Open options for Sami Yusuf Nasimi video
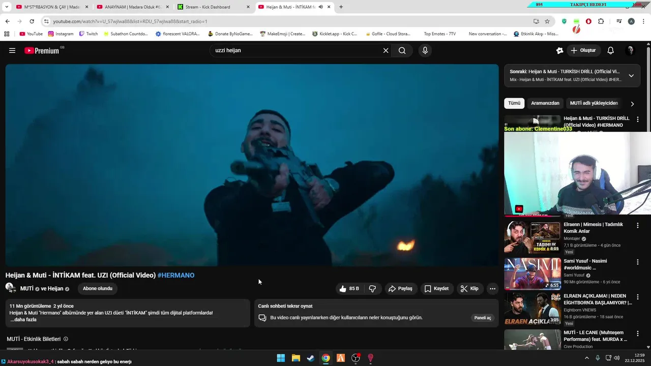Image resolution: width=651 pixels, height=366 pixels. (x=637, y=262)
